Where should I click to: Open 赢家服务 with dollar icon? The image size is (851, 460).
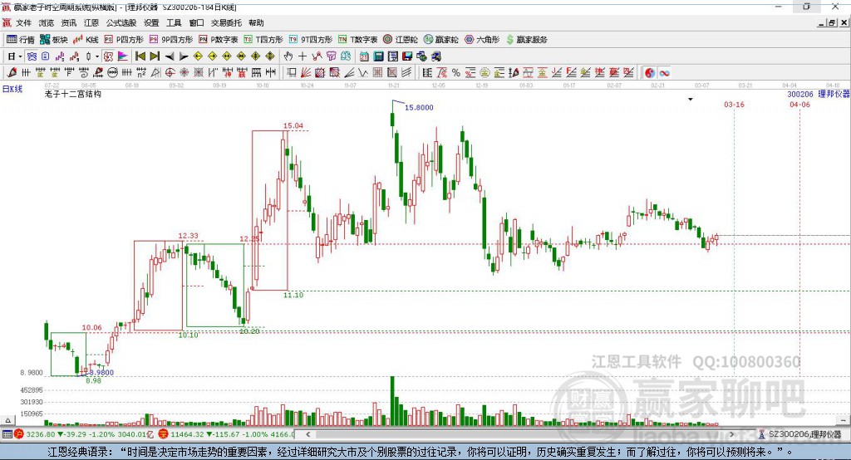(x=526, y=40)
